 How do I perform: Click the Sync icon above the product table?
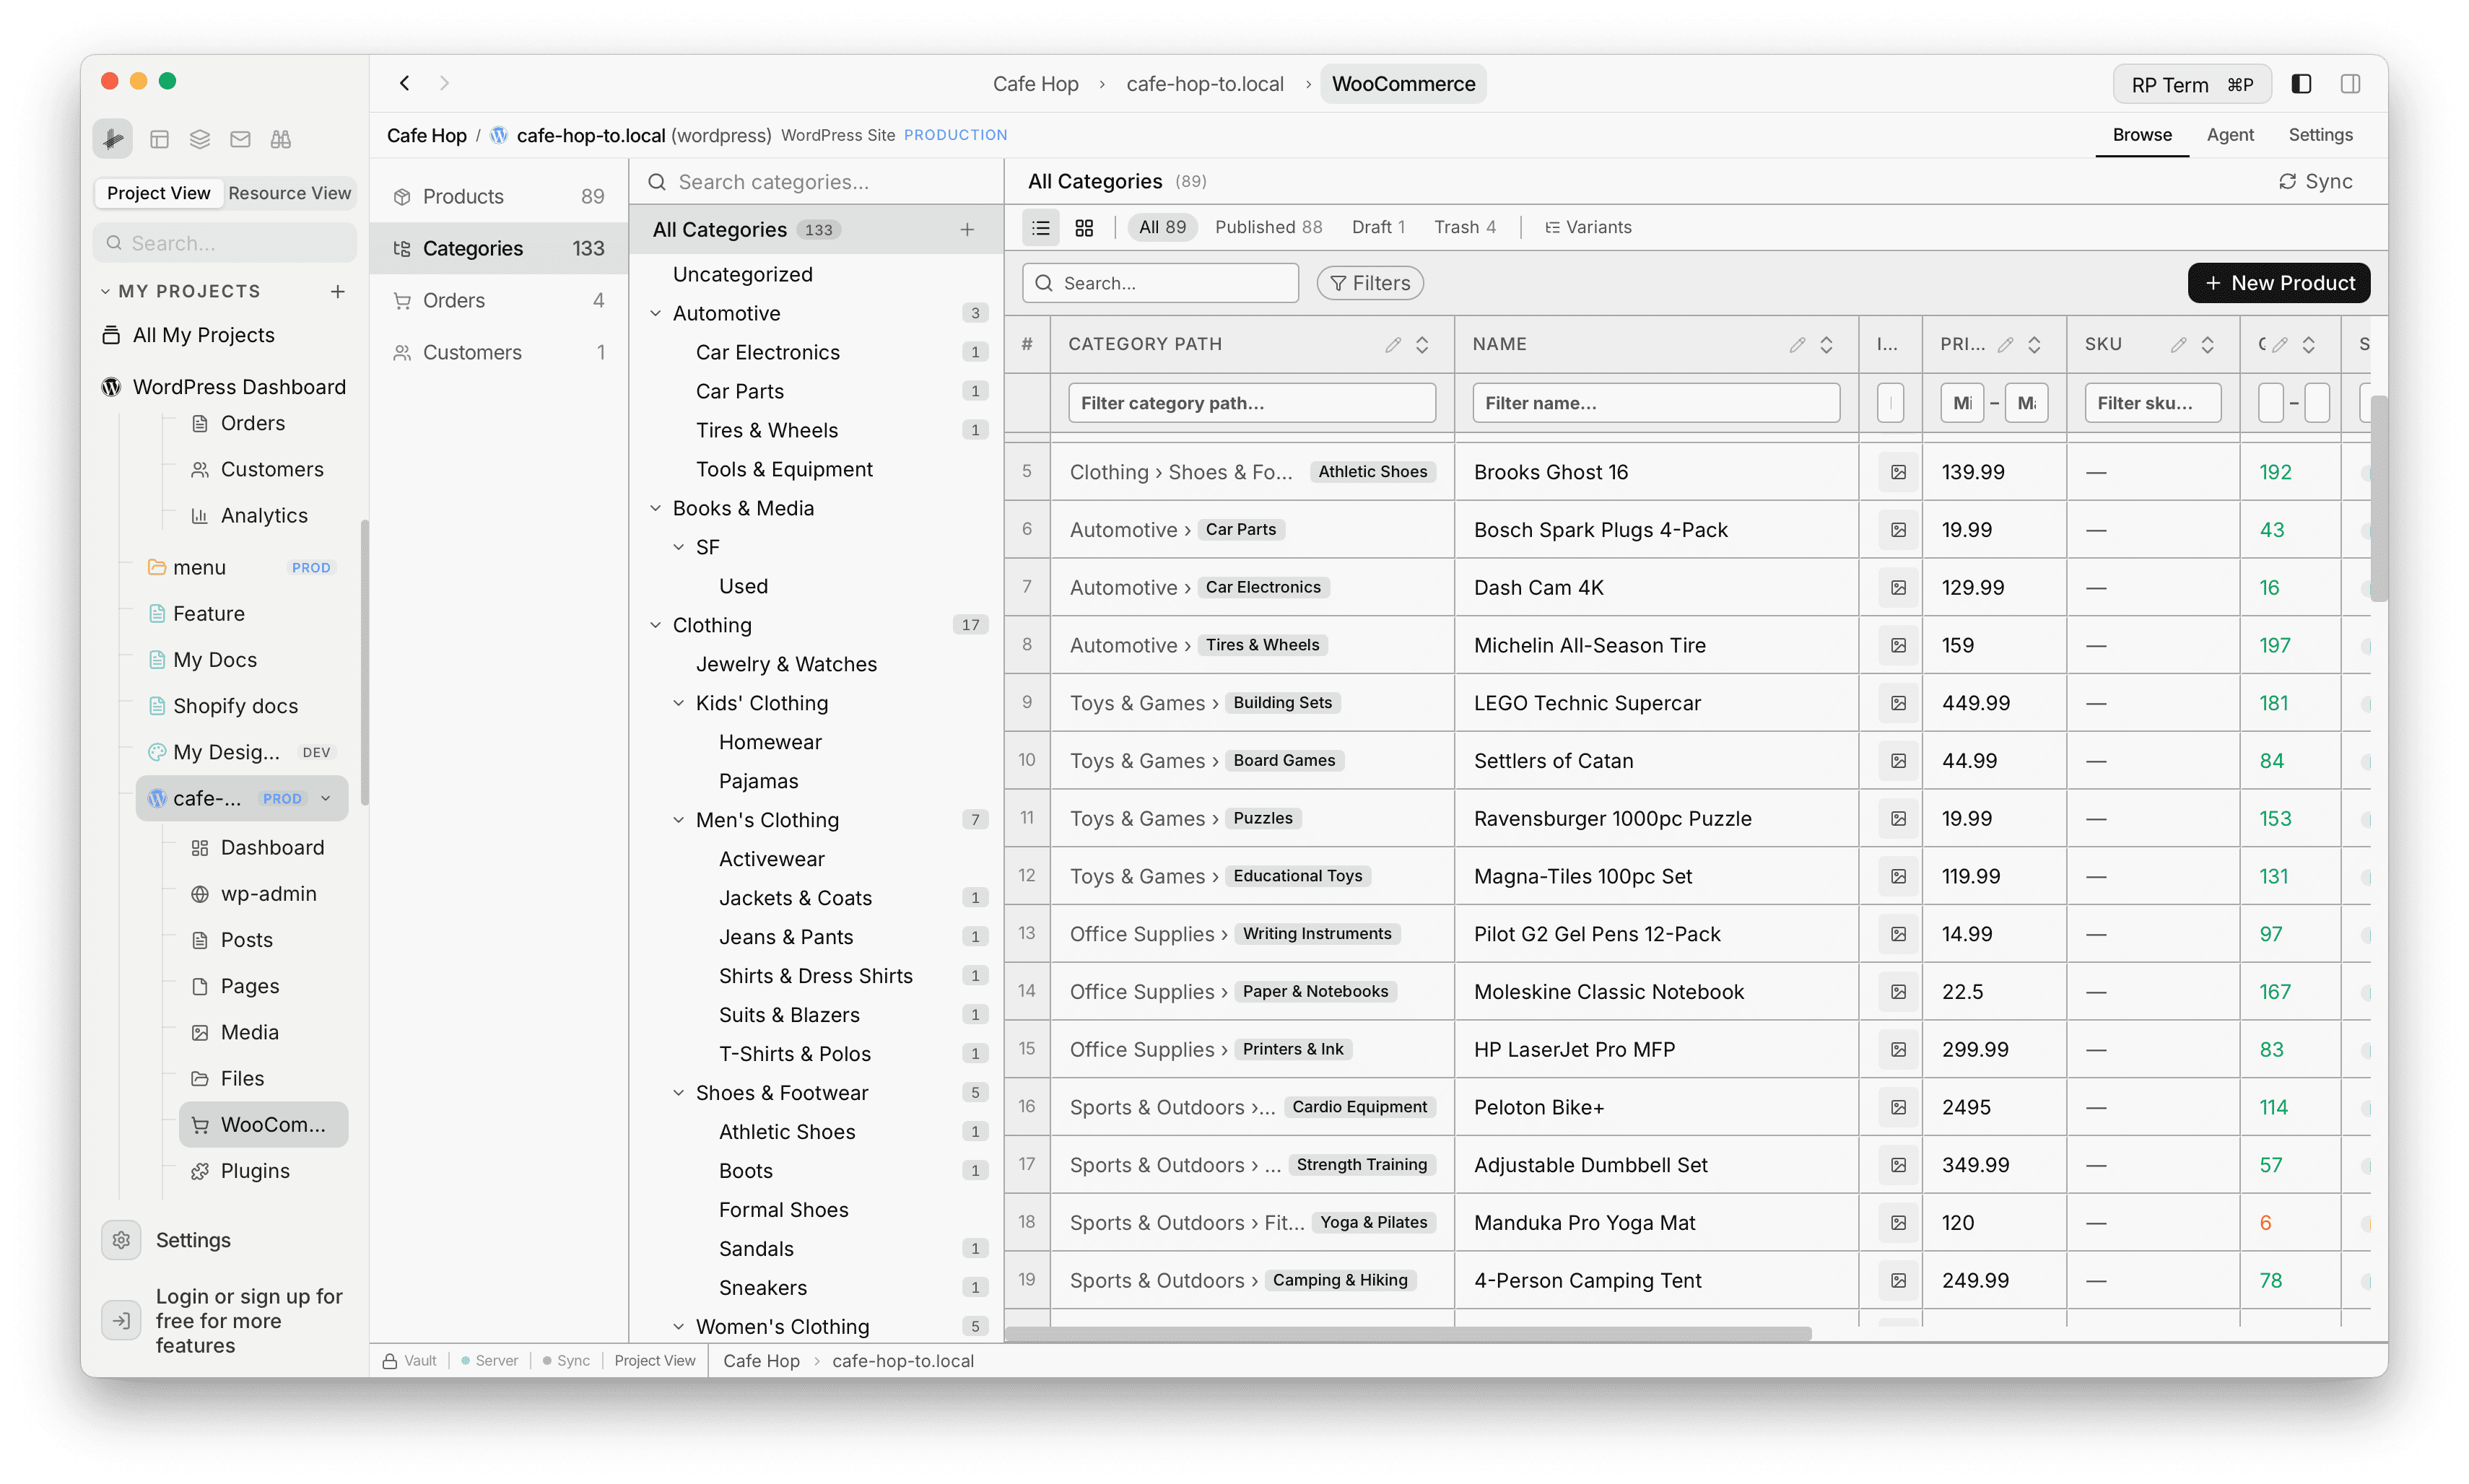(x=2288, y=181)
